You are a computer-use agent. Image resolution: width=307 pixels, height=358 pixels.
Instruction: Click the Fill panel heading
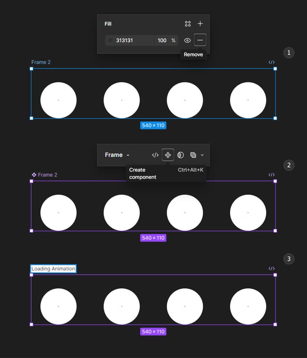108,24
